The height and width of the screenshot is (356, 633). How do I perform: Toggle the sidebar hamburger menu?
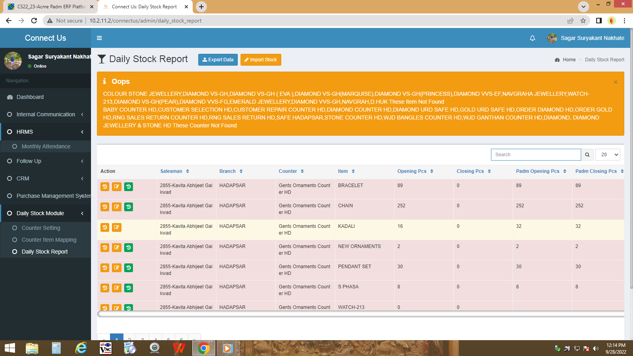tap(99, 38)
